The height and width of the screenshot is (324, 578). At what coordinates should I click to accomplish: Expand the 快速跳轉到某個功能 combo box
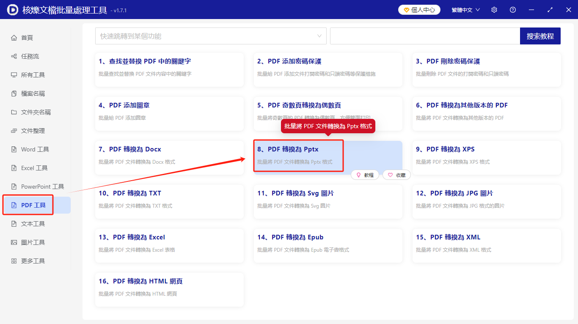(211, 36)
